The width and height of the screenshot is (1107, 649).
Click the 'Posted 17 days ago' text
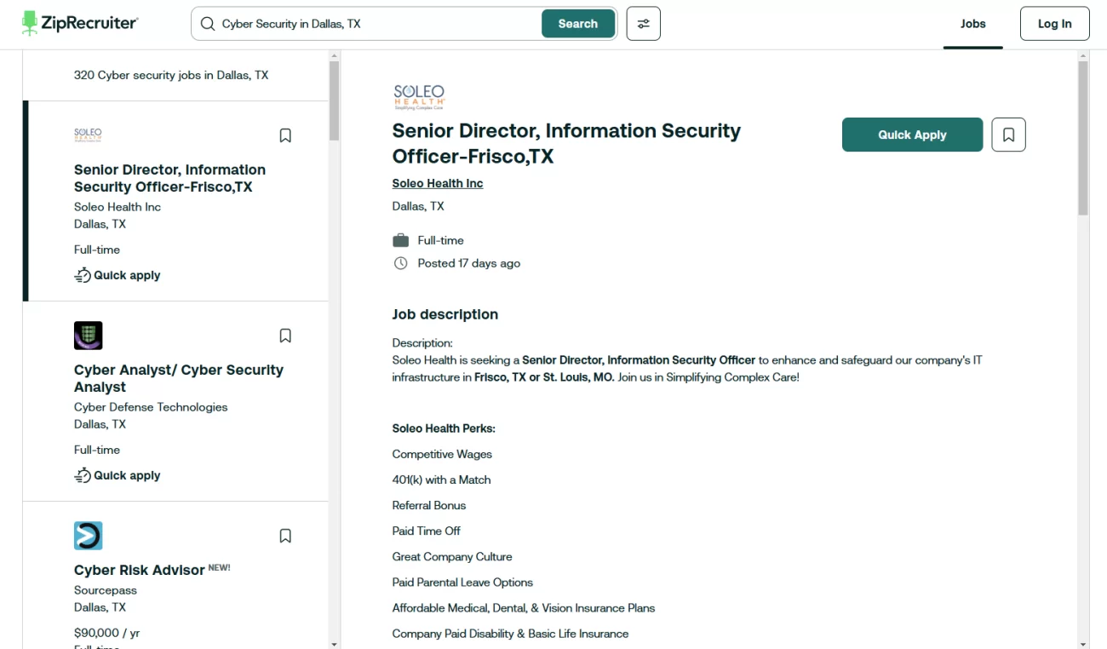point(469,263)
